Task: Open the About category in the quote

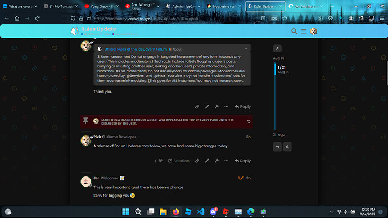Action: tap(175, 49)
